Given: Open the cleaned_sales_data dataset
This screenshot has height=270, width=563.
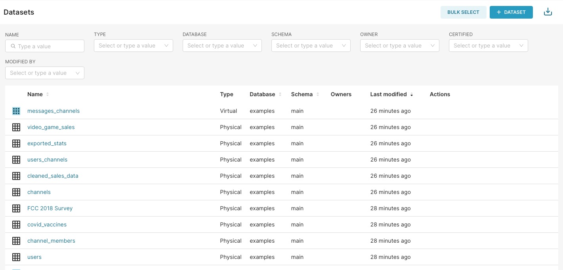Looking at the screenshot, I should [53, 176].
